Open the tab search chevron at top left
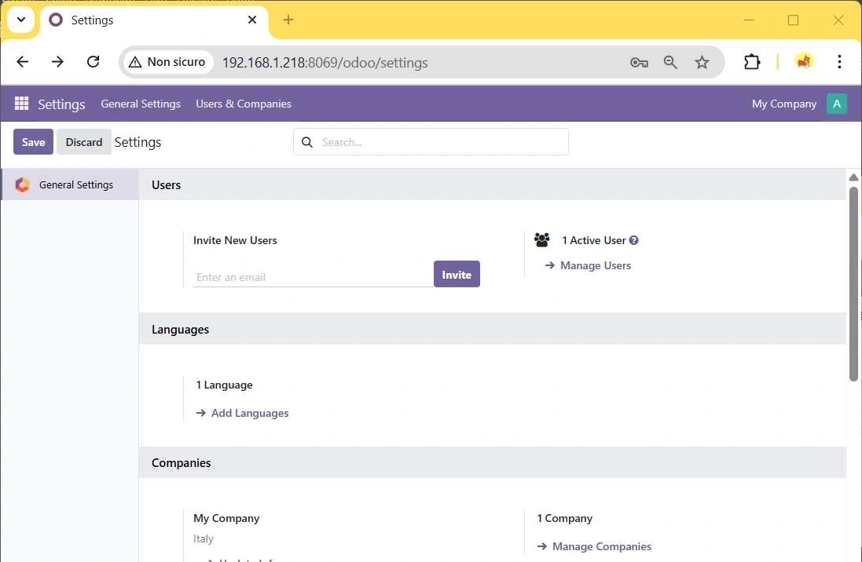 (x=20, y=19)
